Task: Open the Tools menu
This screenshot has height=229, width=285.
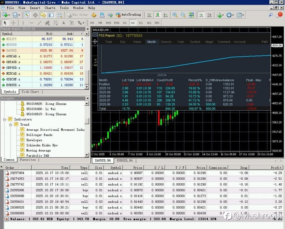Action: (64, 8)
